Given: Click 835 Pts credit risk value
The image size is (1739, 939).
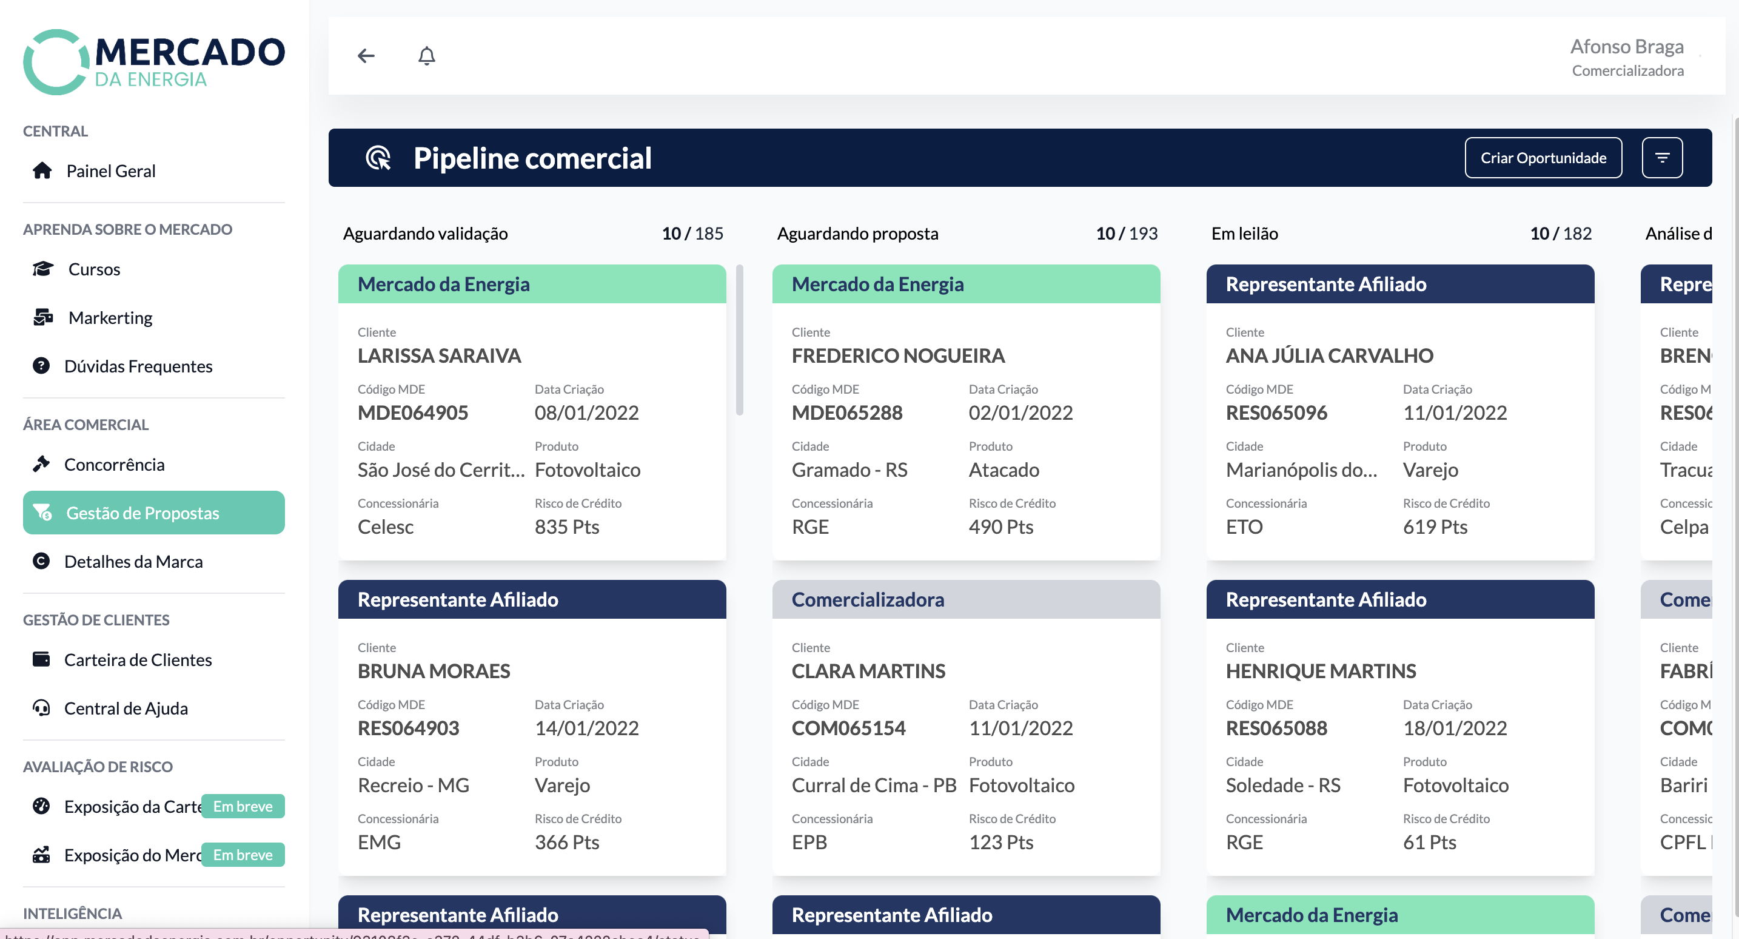Looking at the screenshot, I should coord(566,527).
